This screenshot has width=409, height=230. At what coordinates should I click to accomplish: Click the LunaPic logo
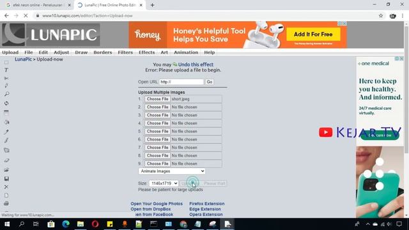coord(51,34)
